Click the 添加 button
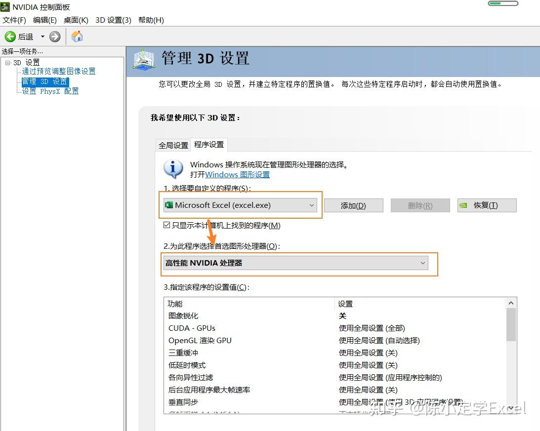Viewport: 540px width, 431px height. (353, 205)
